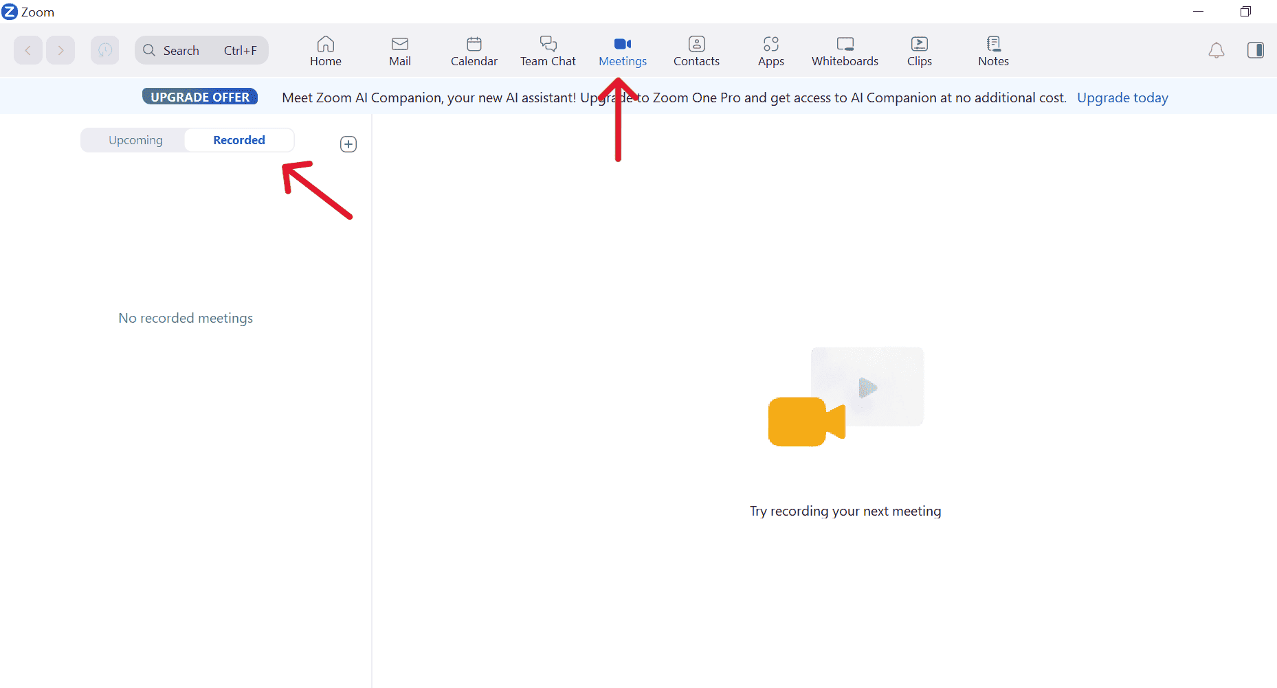The height and width of the screenshot is (688, 1277).
Task: Open the Home screen
Action: click(325, 50)
